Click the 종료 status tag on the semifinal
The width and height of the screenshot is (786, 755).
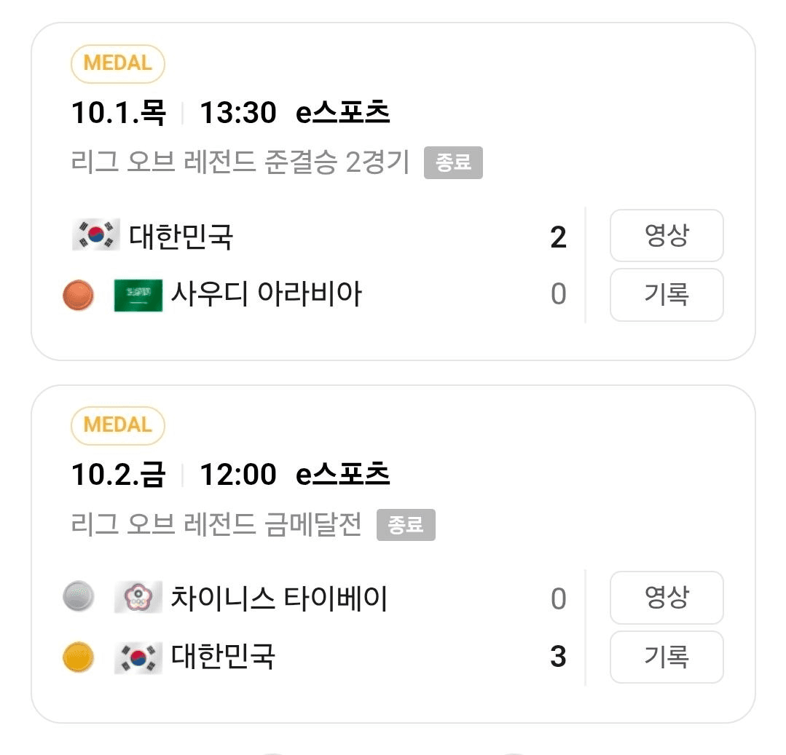(453, 162)
